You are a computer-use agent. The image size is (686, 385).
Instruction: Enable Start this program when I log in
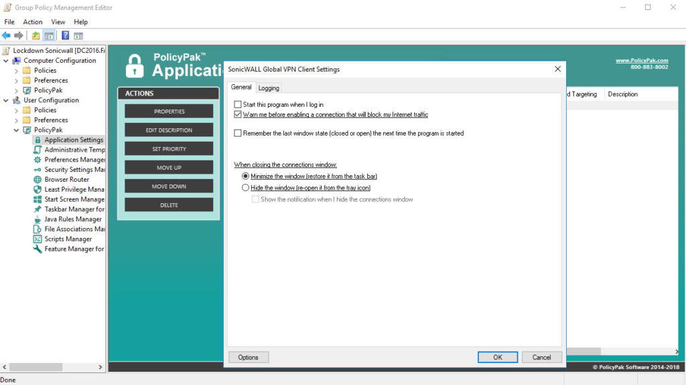pyautogui.click(x=238, y=104)
